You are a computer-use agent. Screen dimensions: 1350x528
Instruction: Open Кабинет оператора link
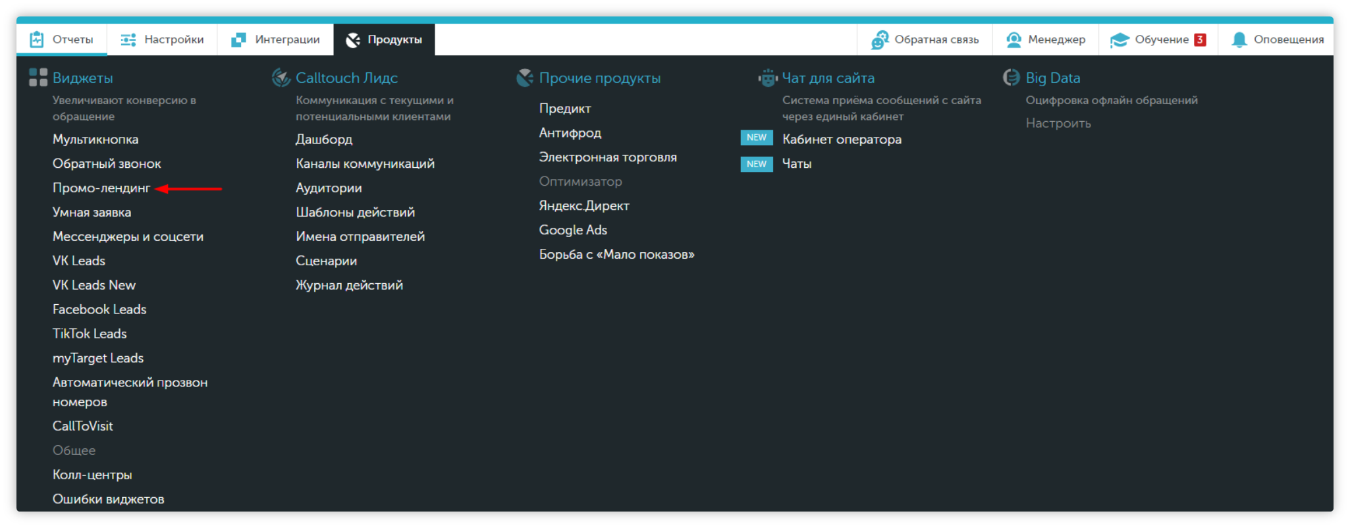pyautogui.click(x=842, y=139)
